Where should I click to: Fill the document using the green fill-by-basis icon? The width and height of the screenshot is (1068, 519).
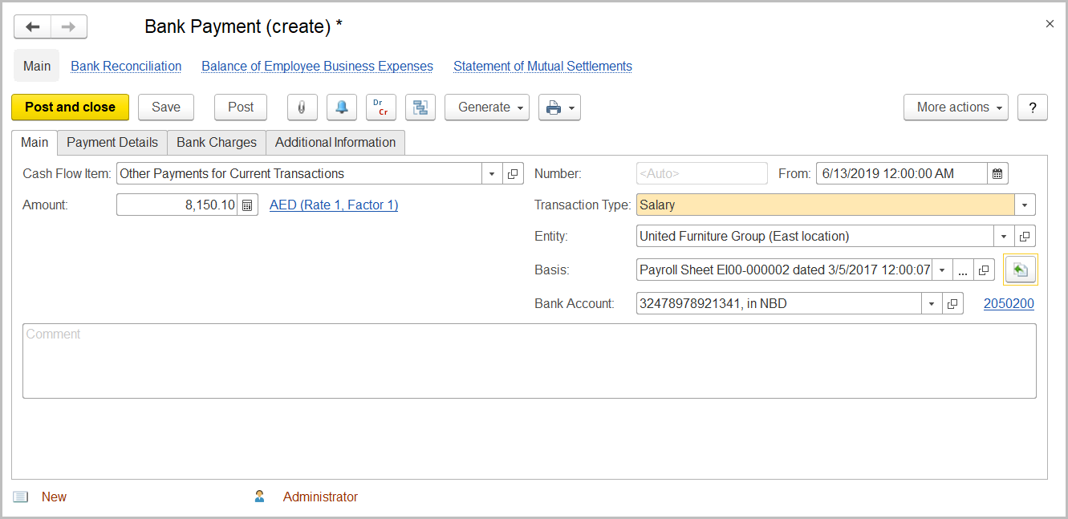pyautogui.click(x=1020, y=269)
